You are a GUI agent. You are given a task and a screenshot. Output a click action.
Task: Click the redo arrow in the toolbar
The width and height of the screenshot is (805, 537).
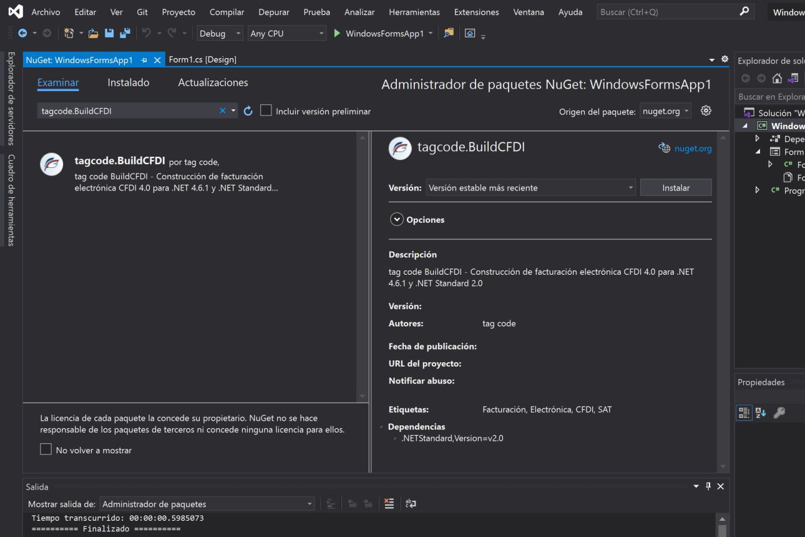(171, 33)
